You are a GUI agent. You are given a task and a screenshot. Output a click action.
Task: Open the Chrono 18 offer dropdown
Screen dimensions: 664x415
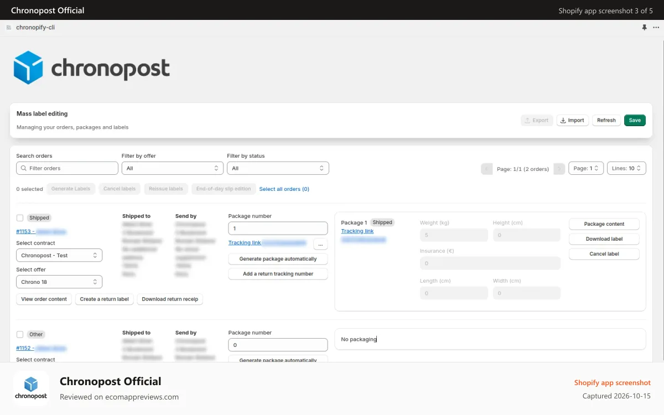point(59,282)
